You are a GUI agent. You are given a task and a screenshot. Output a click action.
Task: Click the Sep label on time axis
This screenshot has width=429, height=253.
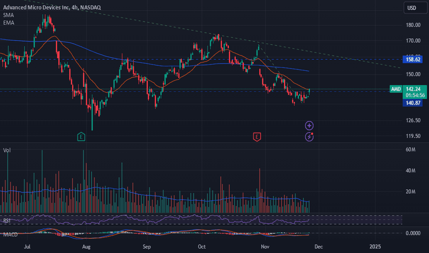[x=147, y=247]
